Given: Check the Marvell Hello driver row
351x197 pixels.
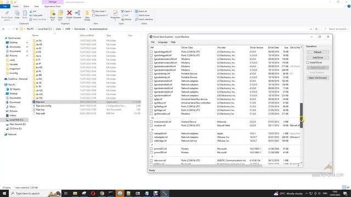Looking at the screenshot, I should point(151,125).
